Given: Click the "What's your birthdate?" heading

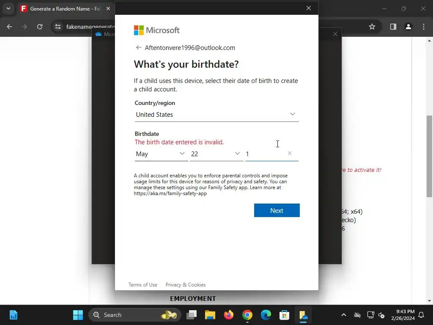Looking at the screenshot, I should (x=186, y=64).
